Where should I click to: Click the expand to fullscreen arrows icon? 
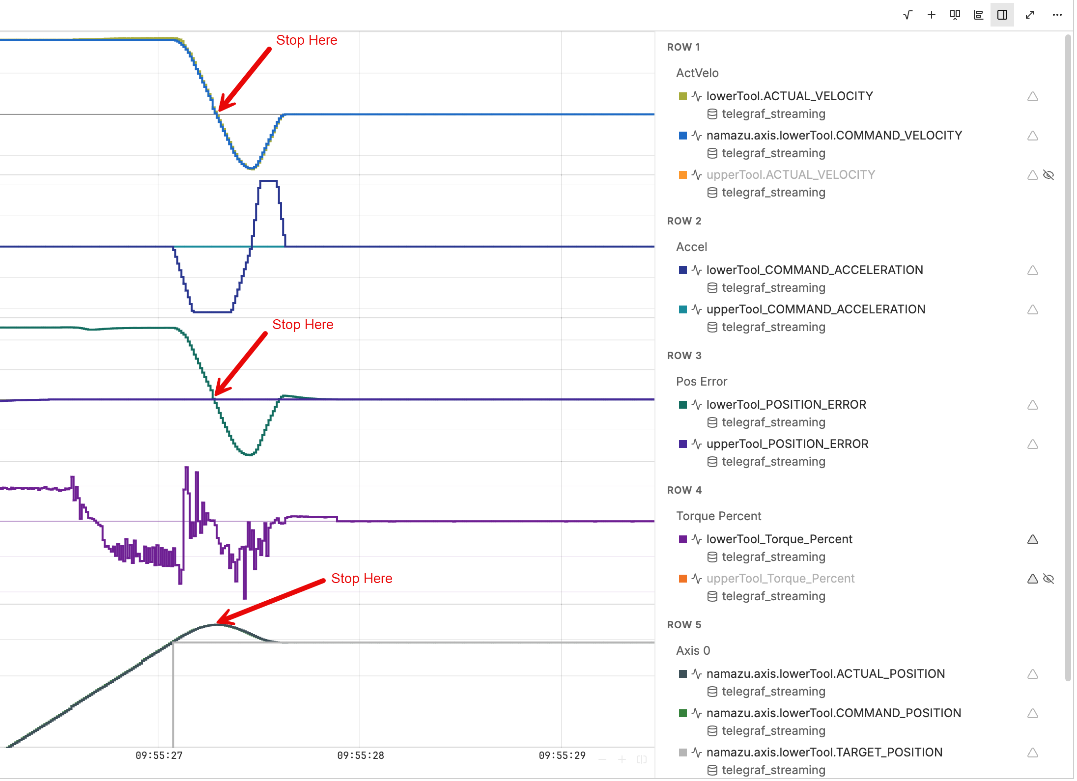pos(1030,15)
